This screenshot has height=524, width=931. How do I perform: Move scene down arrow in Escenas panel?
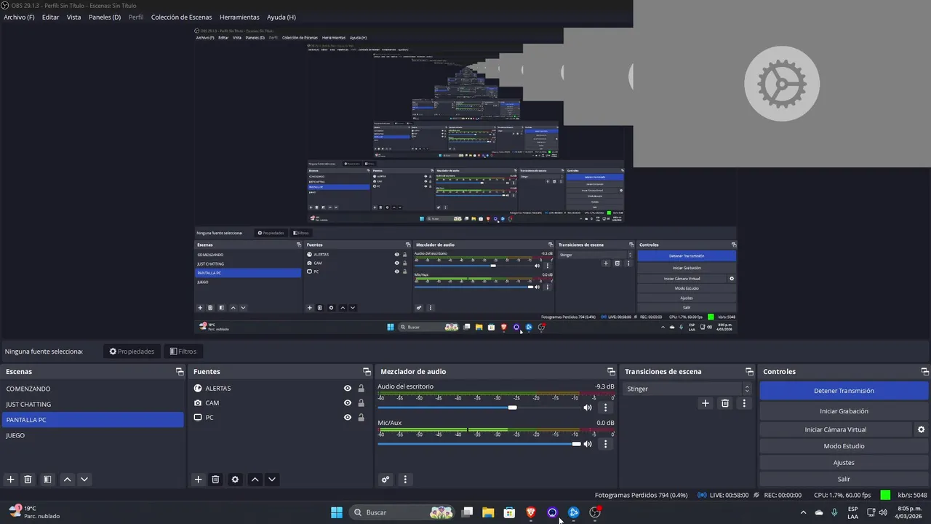(x=84, y=480)
